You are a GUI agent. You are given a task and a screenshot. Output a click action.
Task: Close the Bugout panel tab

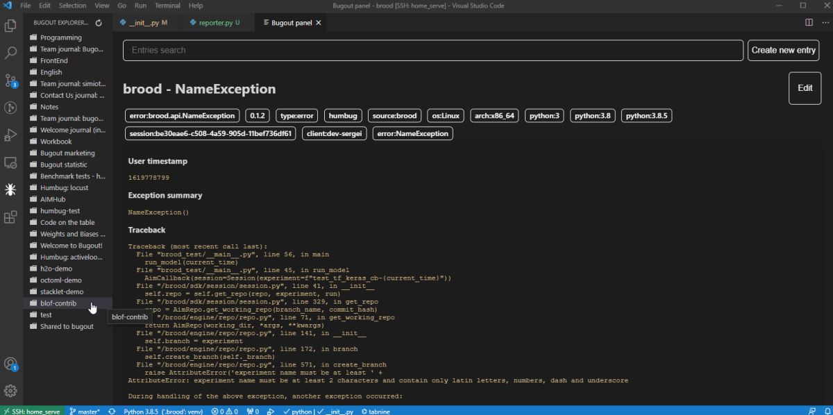[319, 23]
